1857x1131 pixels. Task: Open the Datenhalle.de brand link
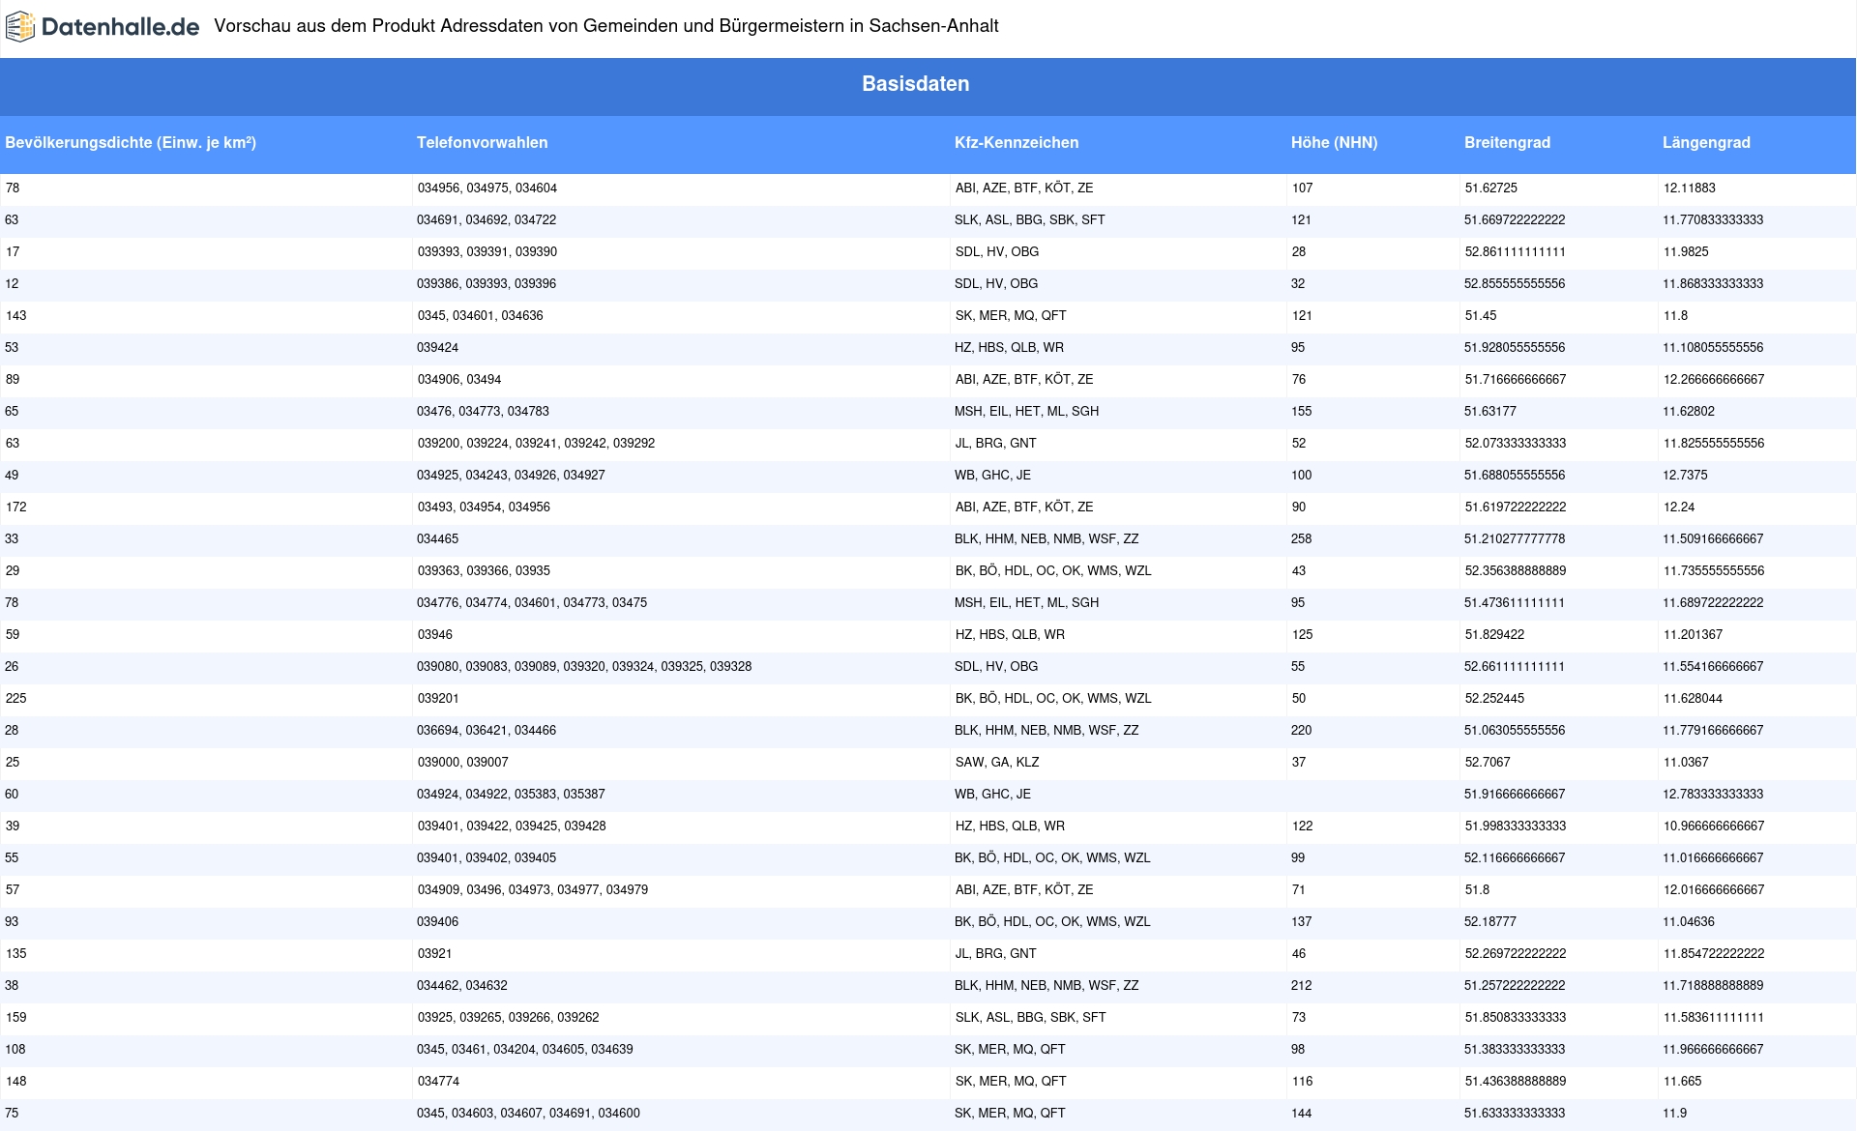click(x=120, y=27)
